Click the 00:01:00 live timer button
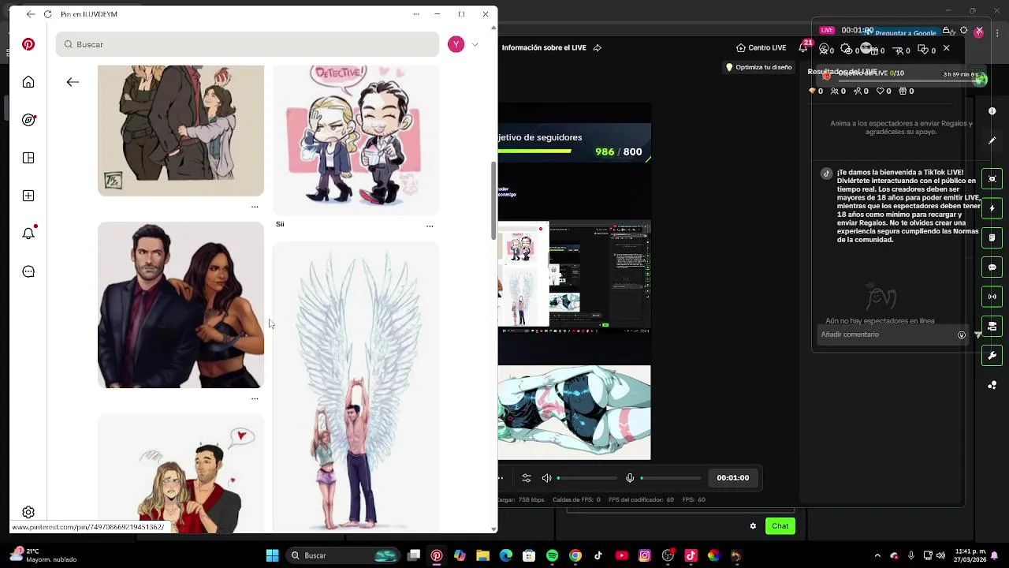 tap(732, 478)
